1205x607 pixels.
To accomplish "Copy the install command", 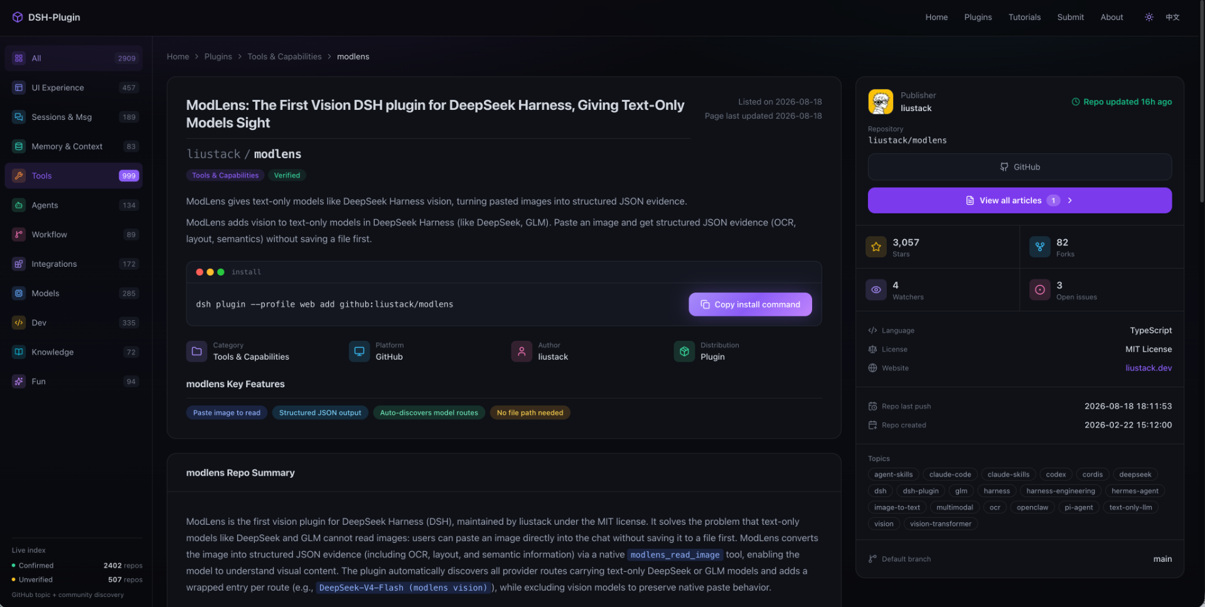I will click(750, 304).
